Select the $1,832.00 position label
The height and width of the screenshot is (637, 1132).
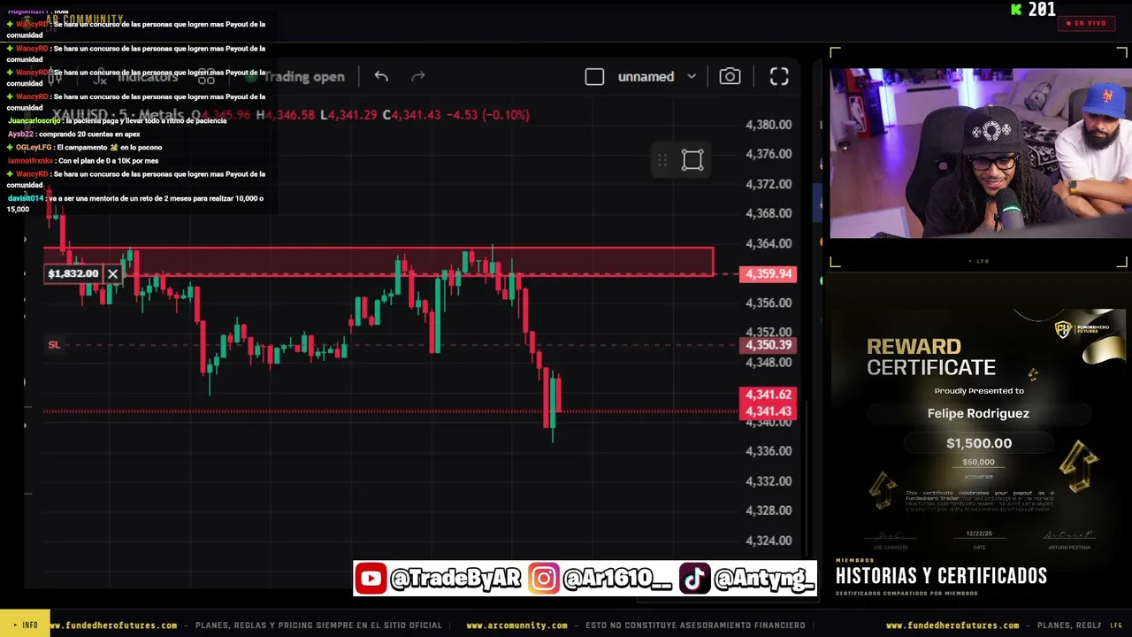73,273
